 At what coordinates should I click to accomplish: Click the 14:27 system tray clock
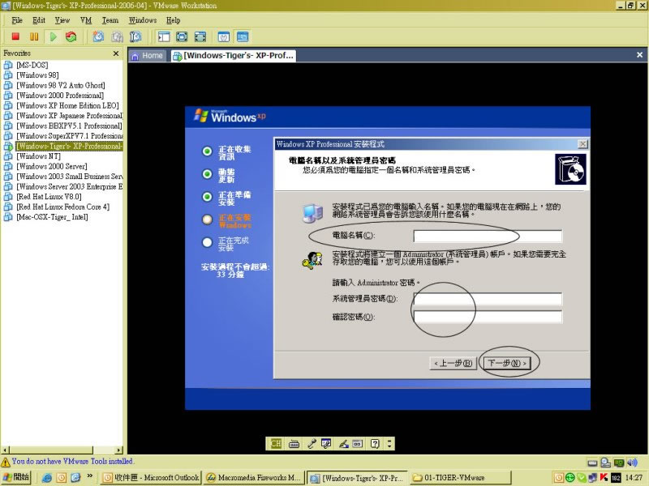[x=634, y=478]
